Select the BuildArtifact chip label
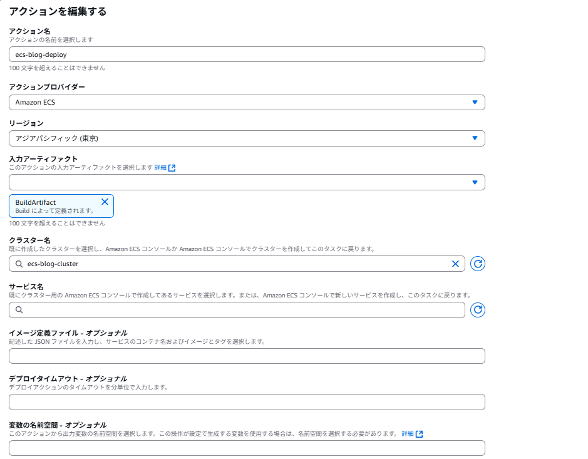The height and width of the screenshot is (459, 588). pyautogui.click(x=36, y=202)
